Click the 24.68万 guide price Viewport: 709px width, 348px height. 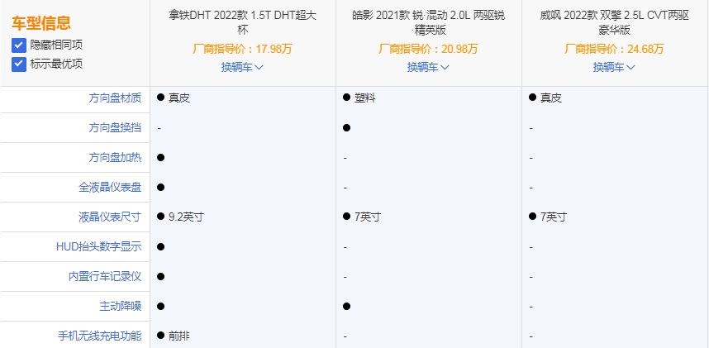646,49
